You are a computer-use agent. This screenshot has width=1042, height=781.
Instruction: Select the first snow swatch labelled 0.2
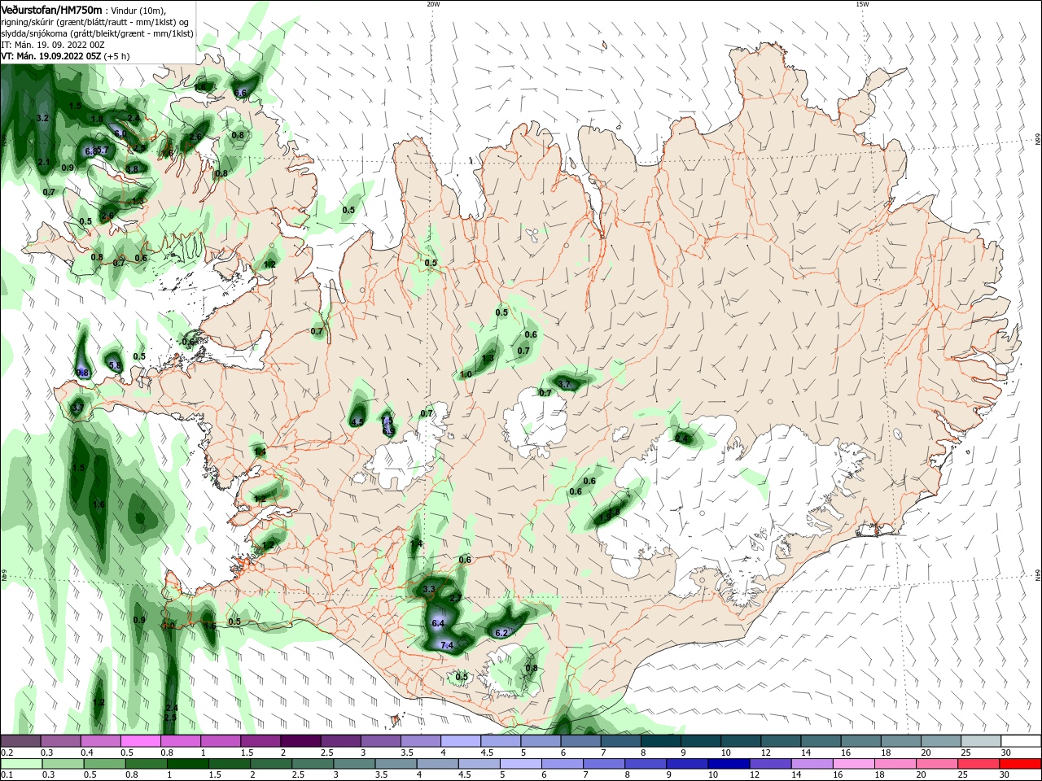20,741
